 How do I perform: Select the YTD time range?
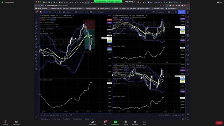click(x=57, y=115)
